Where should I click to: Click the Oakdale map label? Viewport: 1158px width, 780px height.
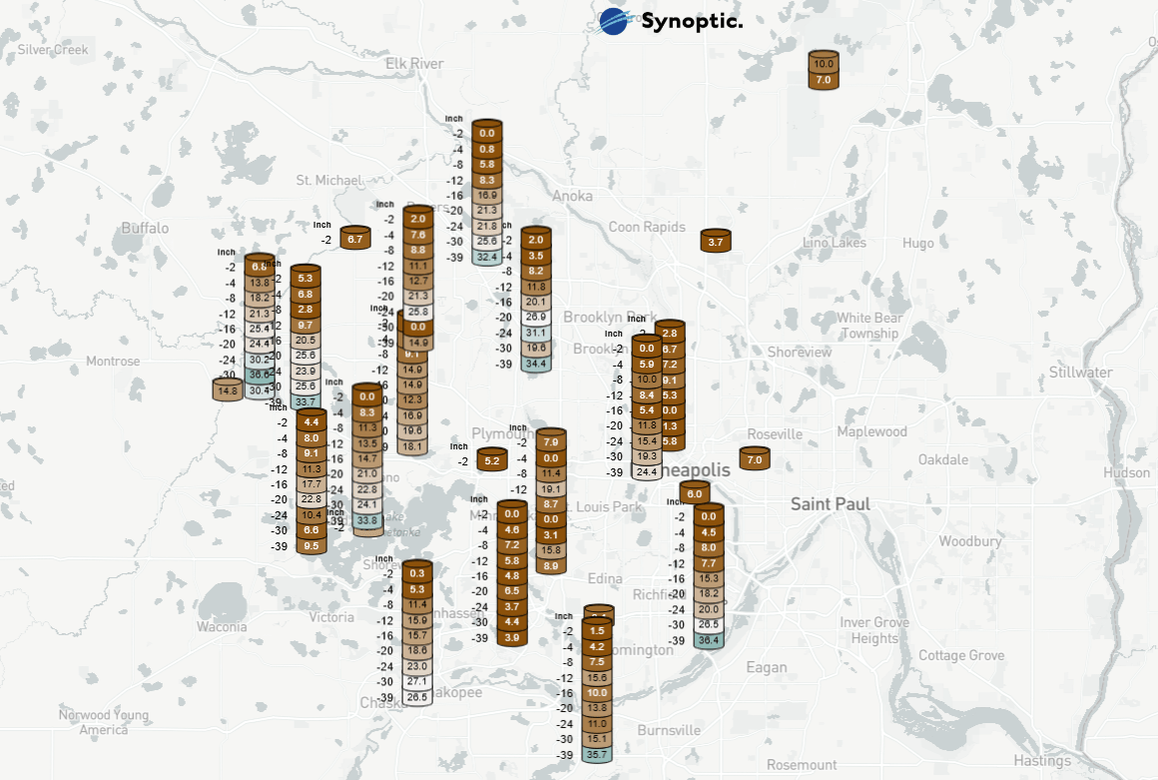[943, 459]
